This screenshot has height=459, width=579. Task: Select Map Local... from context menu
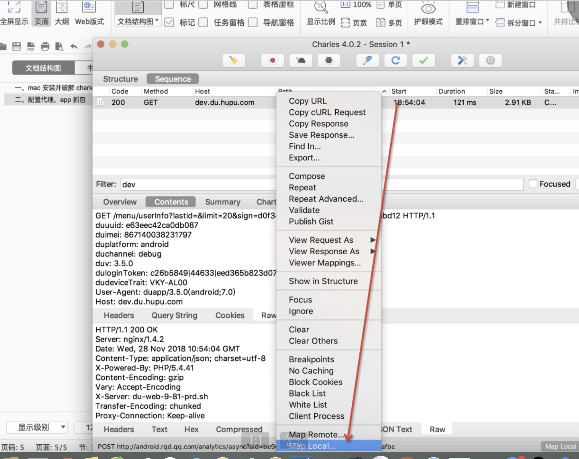[x=329, y=446]
